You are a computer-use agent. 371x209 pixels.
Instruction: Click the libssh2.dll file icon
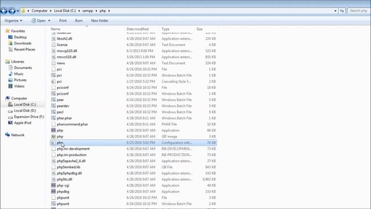[53, 39]
